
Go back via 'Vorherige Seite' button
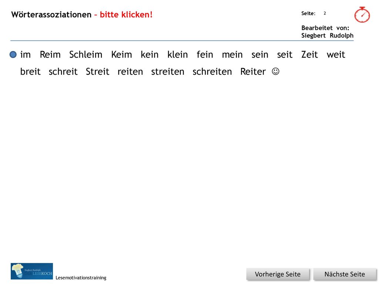click(278, 274)
